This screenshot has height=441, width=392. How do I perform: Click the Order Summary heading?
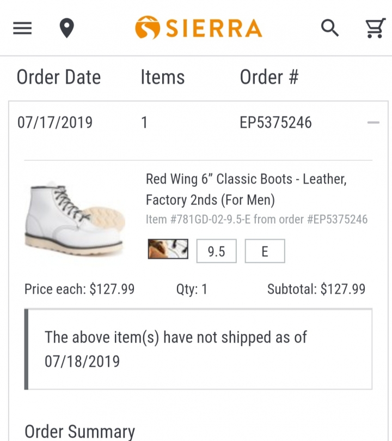coord(79,431)
